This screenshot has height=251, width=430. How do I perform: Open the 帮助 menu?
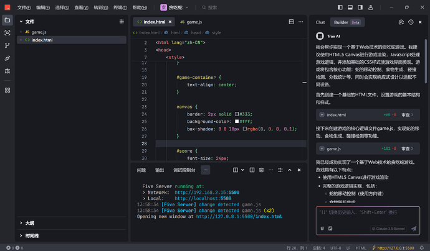(x=140, y=7)
